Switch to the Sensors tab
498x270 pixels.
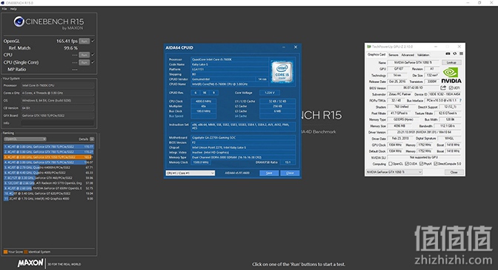[x=394, y=55]
